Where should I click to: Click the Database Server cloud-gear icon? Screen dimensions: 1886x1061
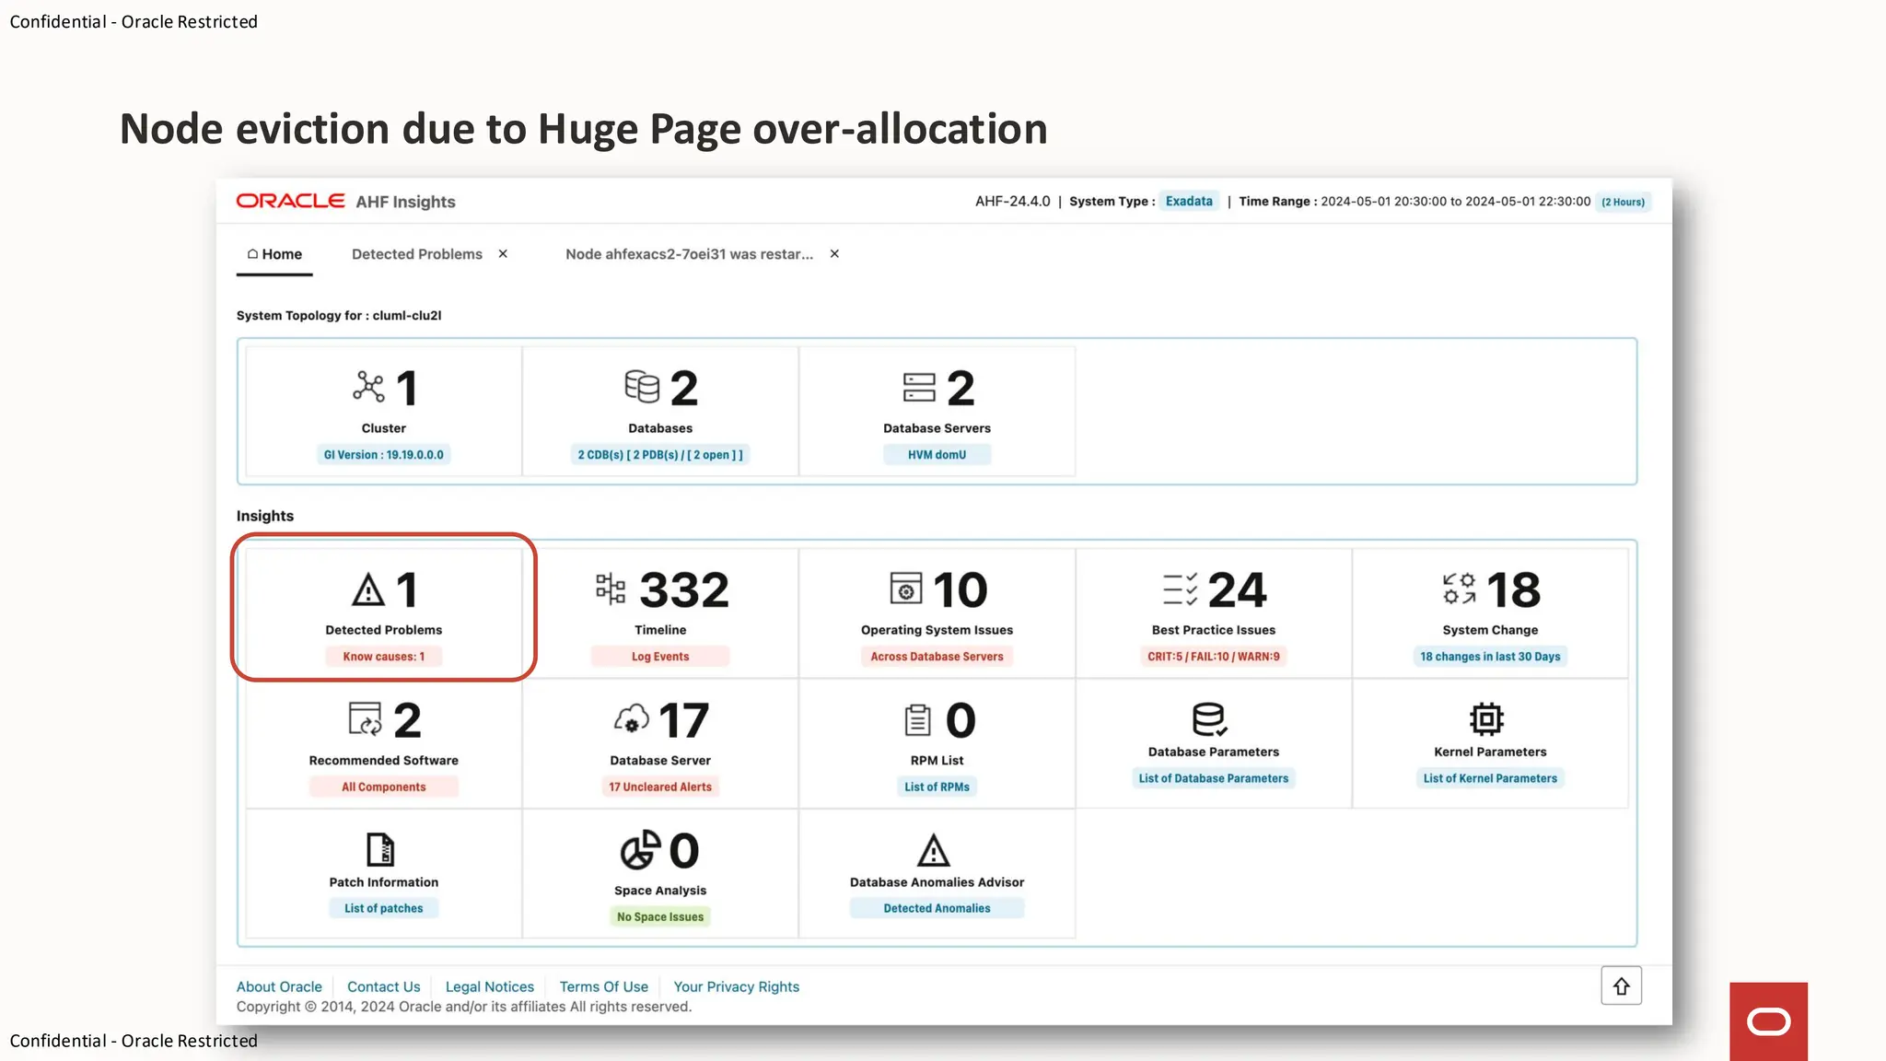[x=632, y=719]
